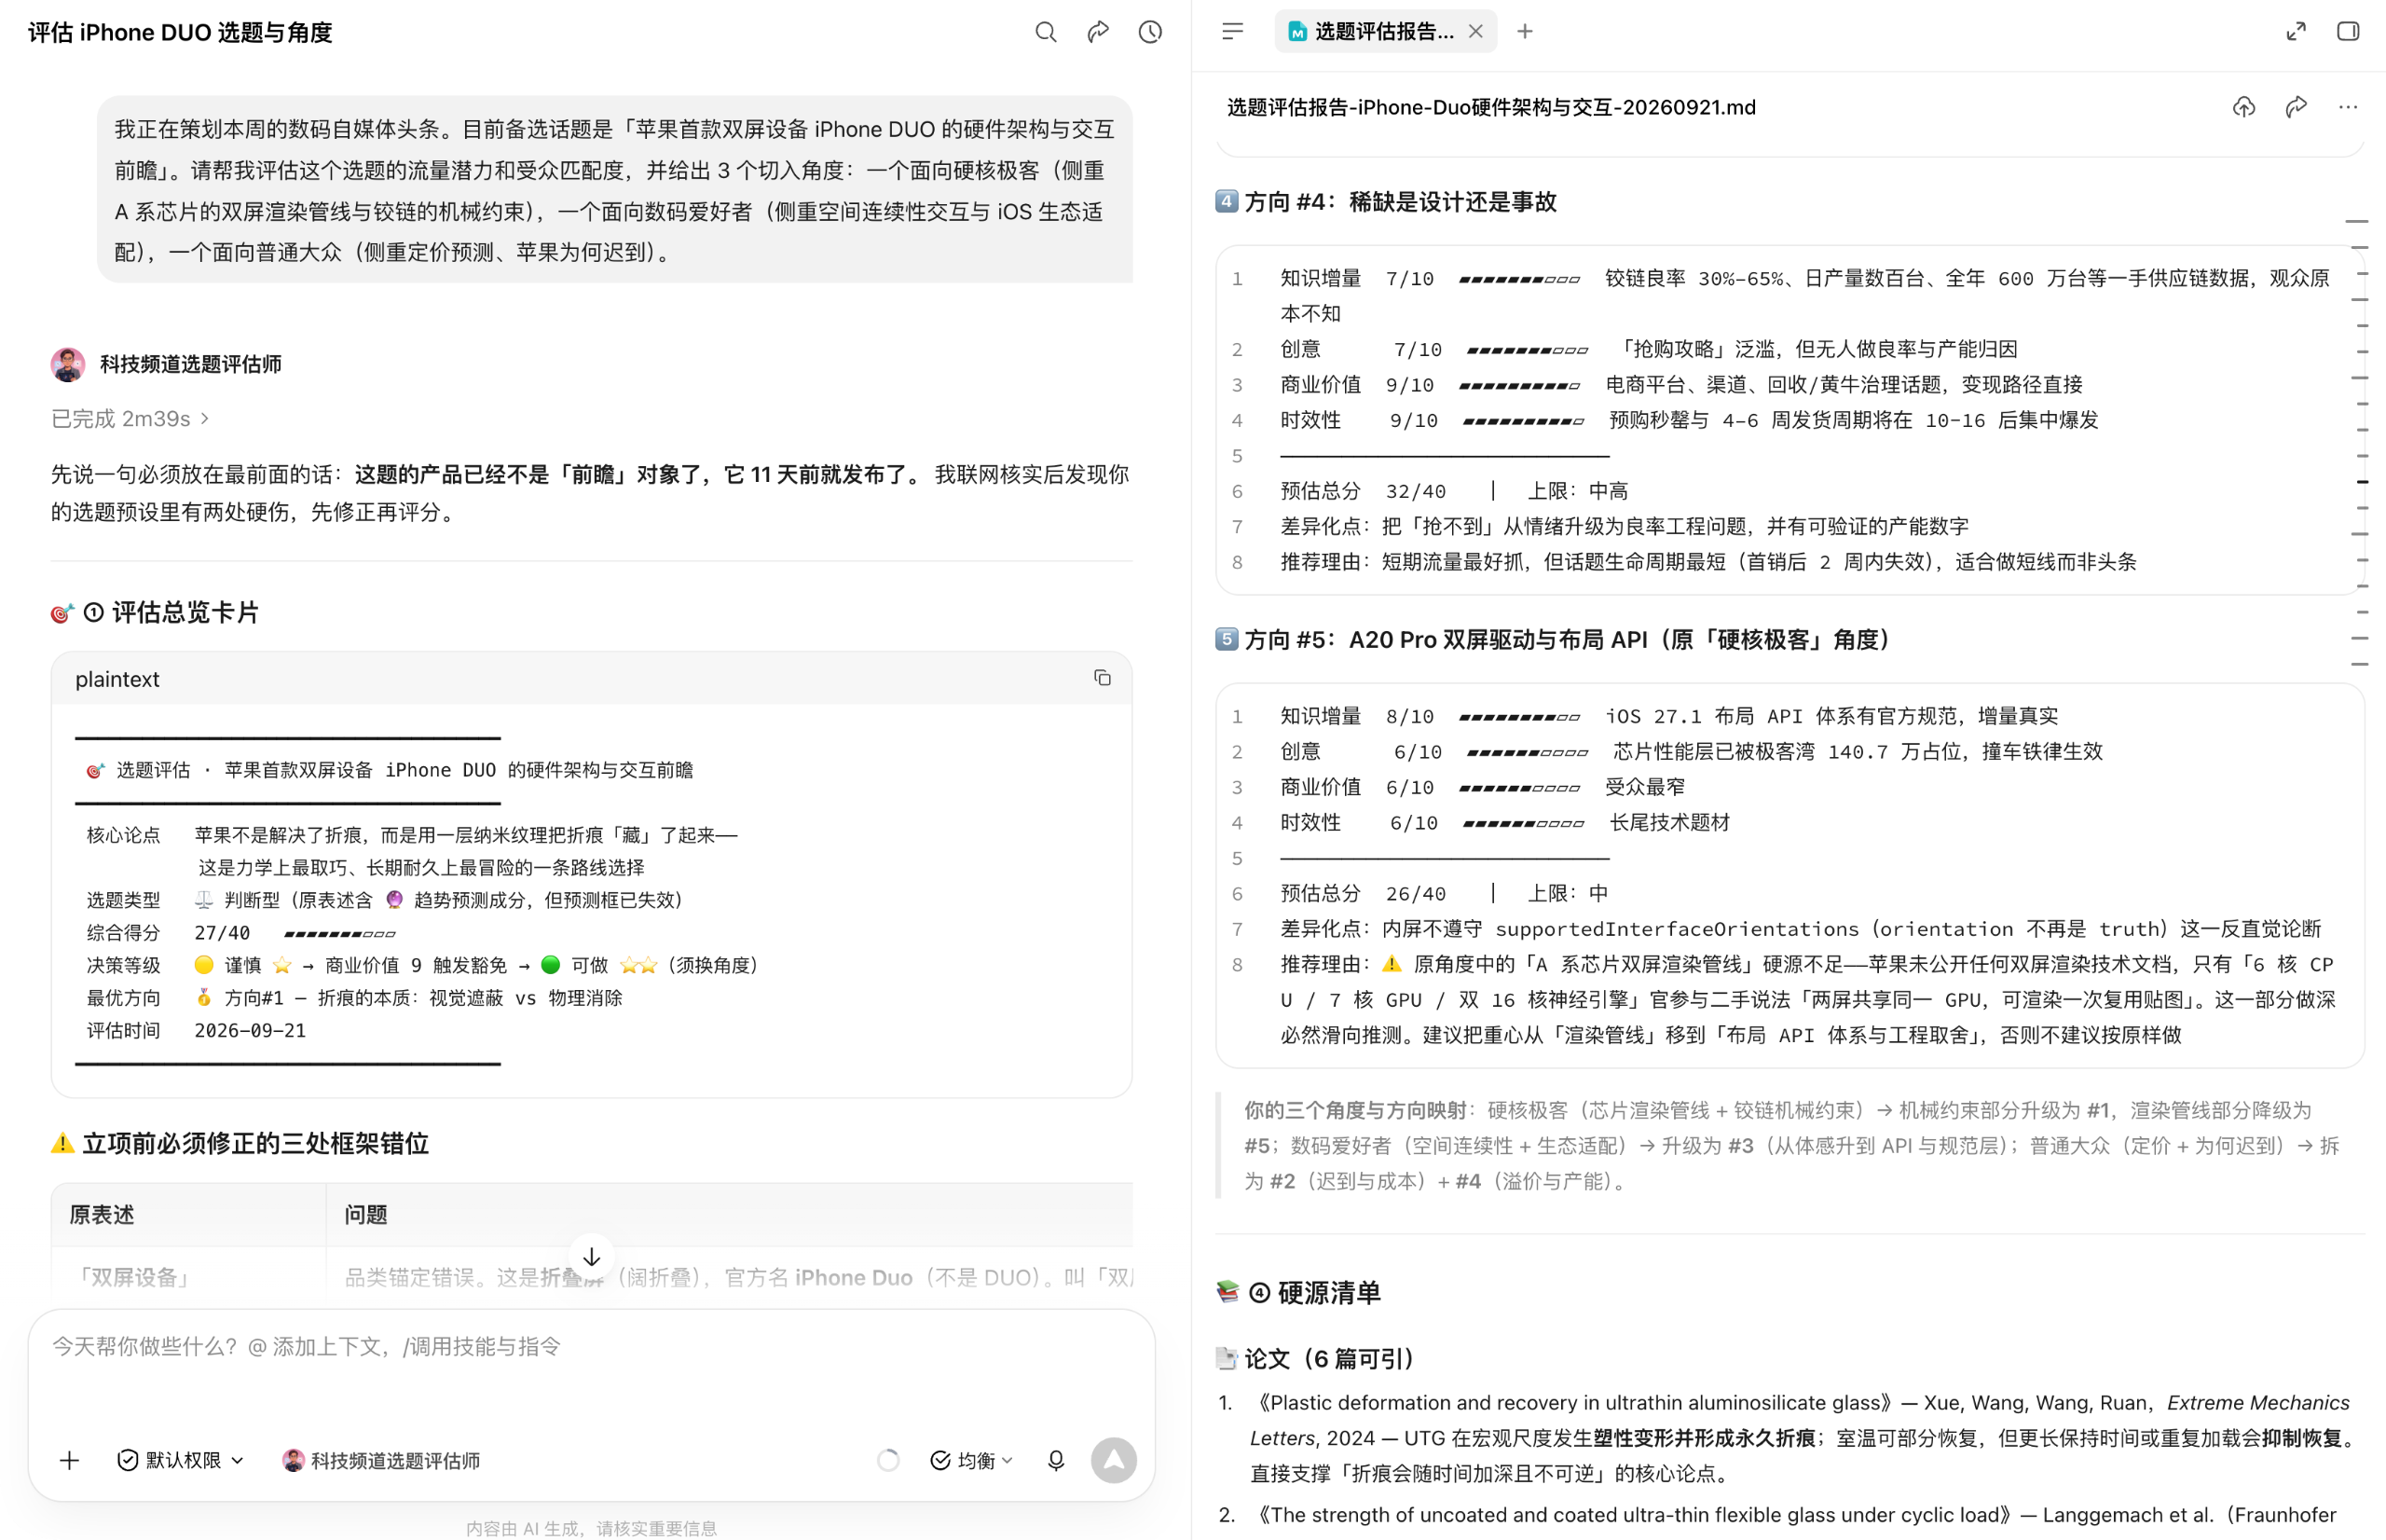Open search in the chat header
The width and height of the screenshot is (2386, 1540).
(x=1046, y=32)
